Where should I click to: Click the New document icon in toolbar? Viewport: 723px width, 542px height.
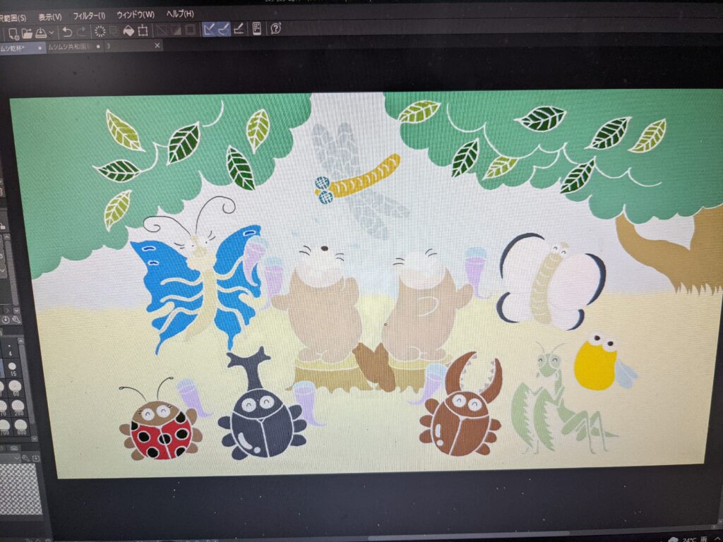(x=13, y=32)
